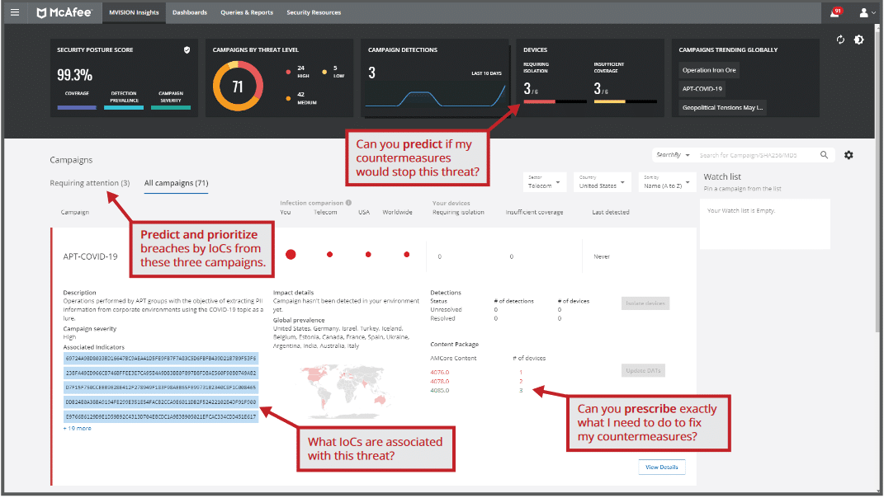Open the notifications bell with 91 badge

835,12
